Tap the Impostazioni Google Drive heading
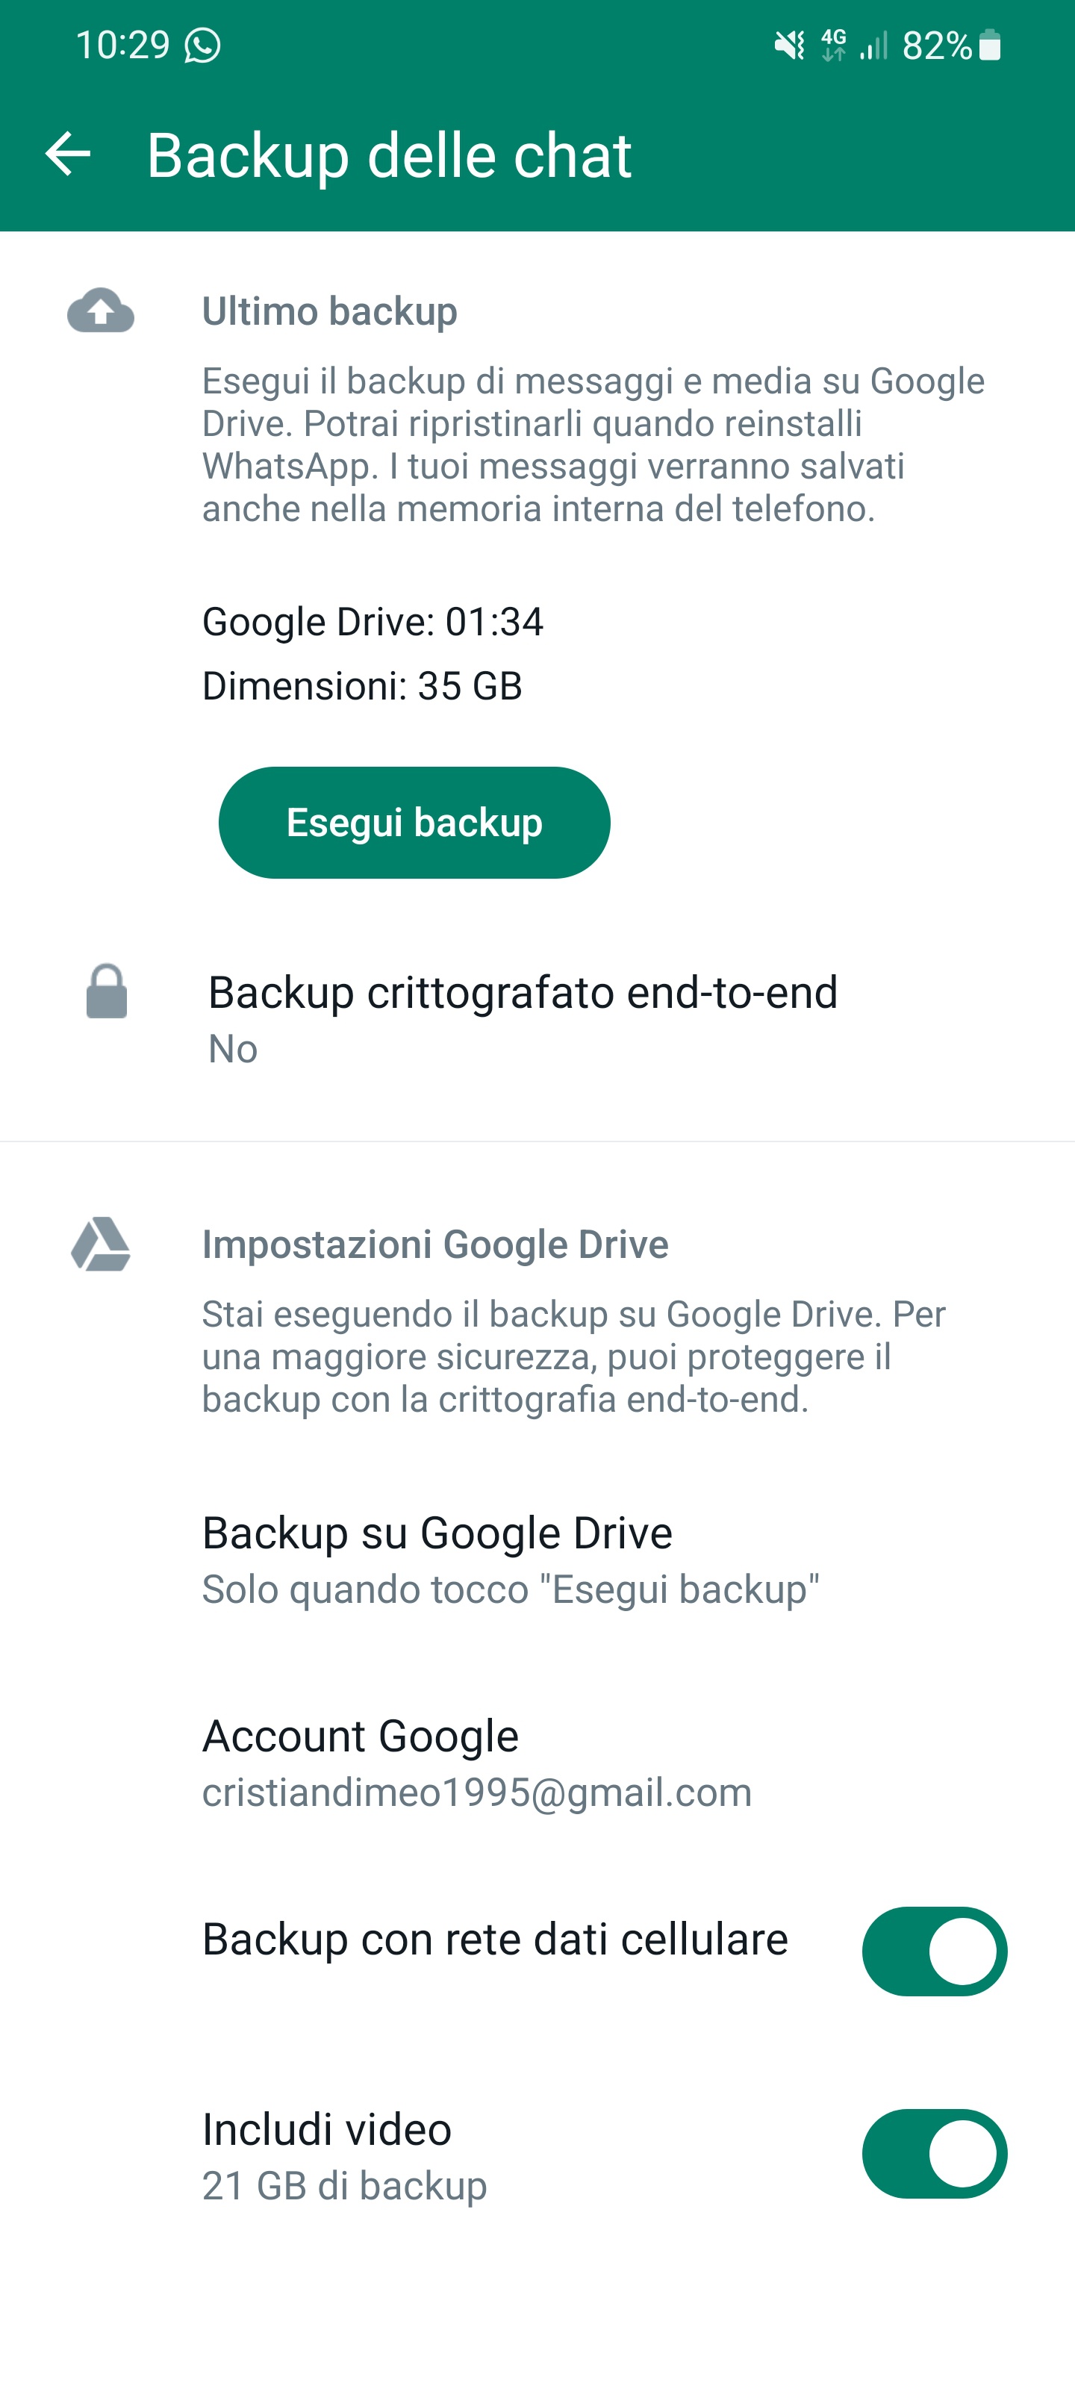Screen dimensions: 1075x2389 tap(435, 1245)
